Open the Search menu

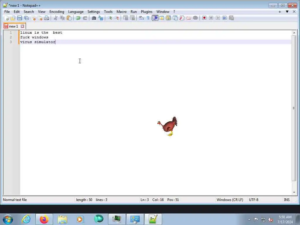click(x=29, y=12)
